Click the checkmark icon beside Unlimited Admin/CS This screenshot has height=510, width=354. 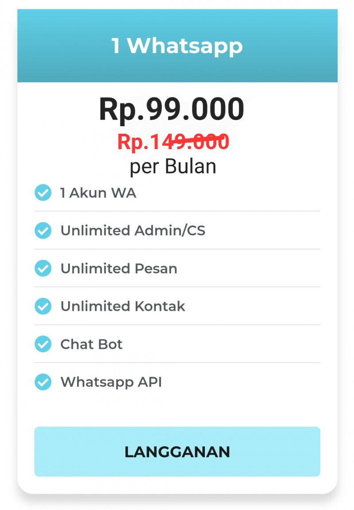[43, 231]
